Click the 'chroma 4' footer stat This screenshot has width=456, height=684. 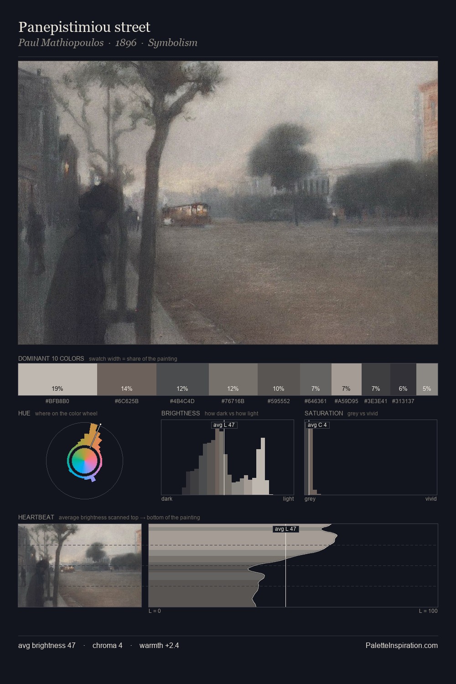click(108, 645)
